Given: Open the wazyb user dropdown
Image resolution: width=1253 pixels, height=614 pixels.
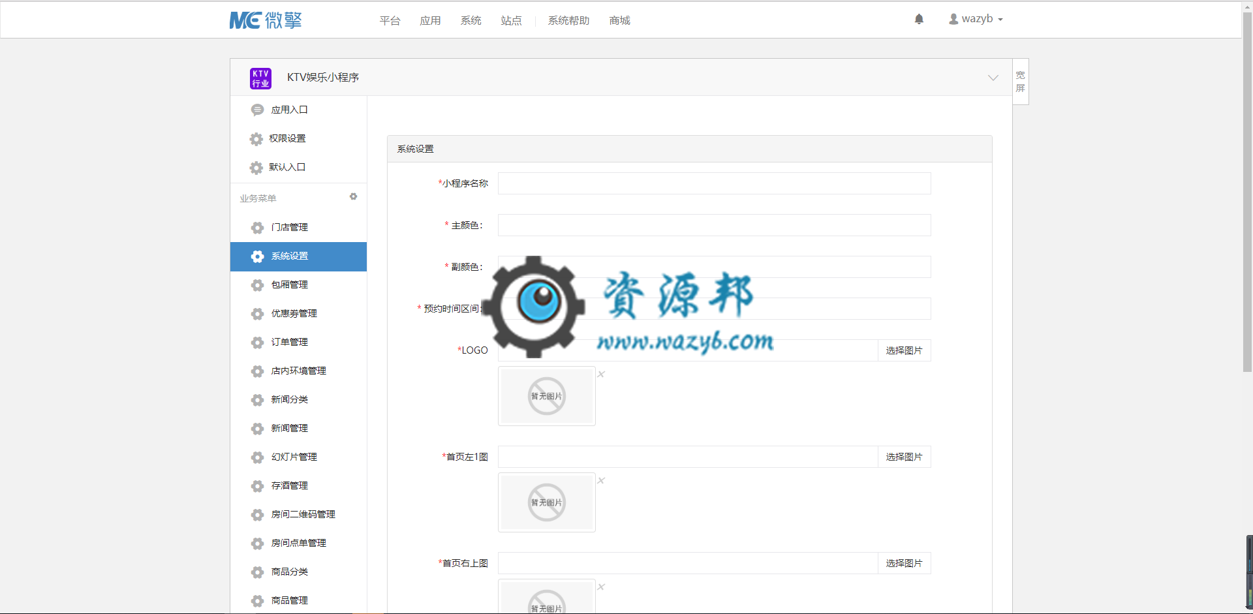Looking at the screenshot, I should 976,19.
